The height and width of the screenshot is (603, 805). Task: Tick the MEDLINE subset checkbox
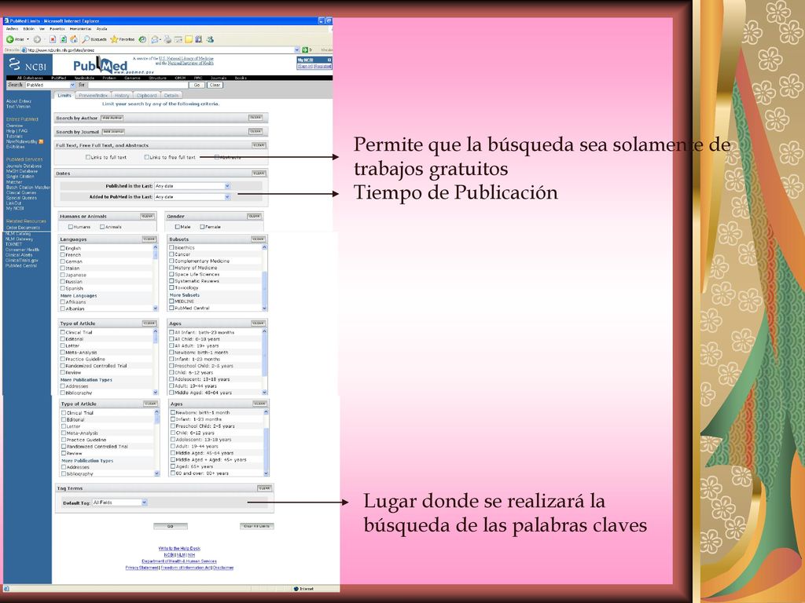172,301
